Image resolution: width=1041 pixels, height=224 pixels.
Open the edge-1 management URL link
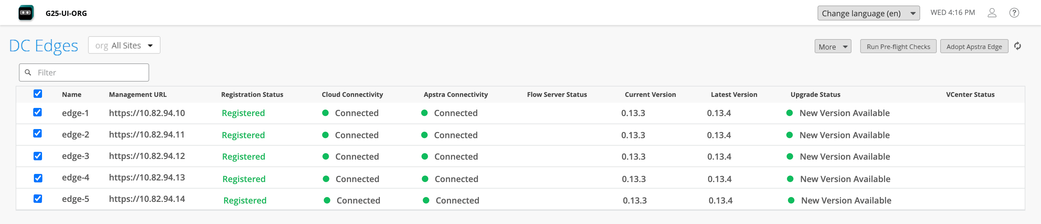[x=147, y=113]
